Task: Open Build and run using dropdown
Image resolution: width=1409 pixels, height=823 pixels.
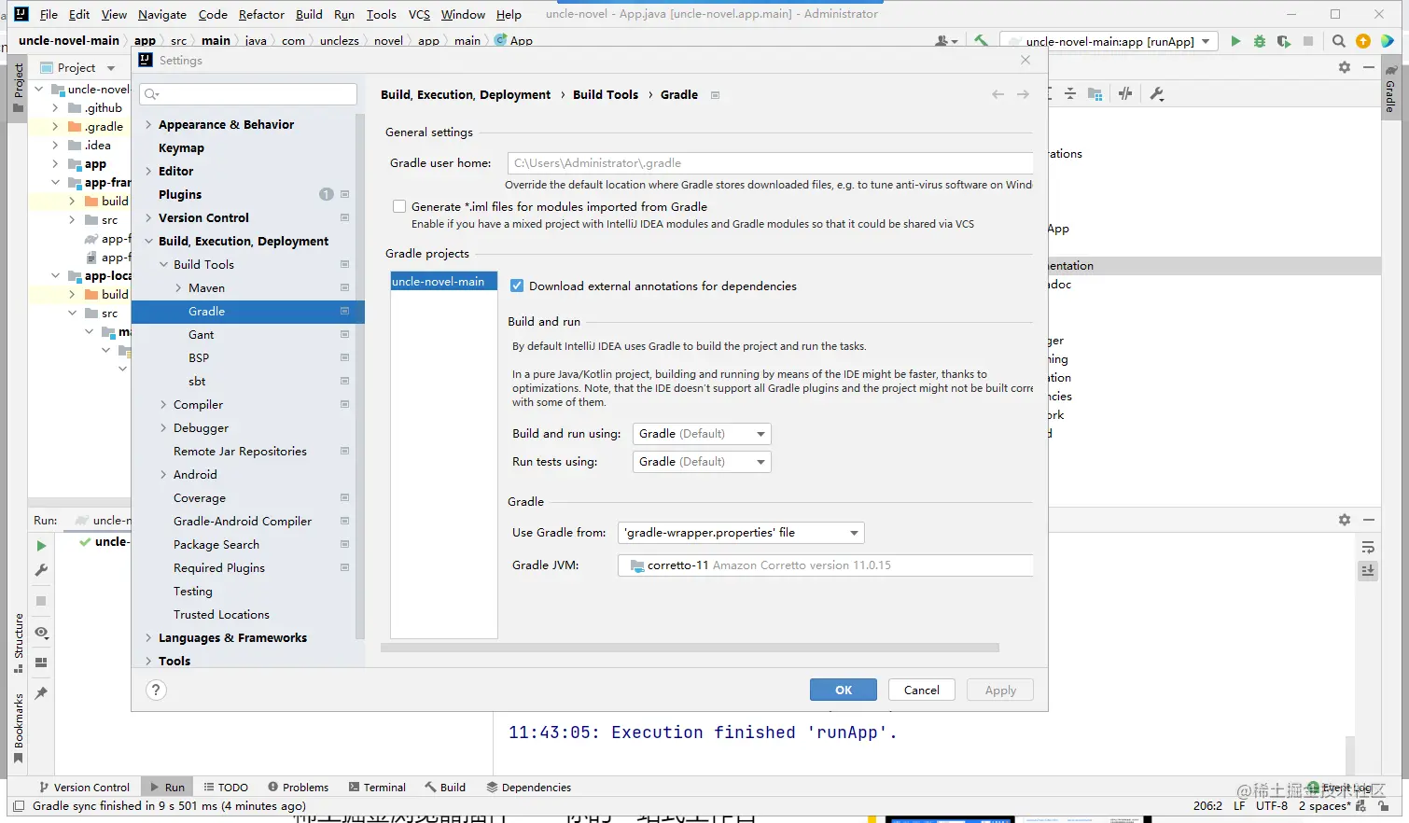Action: pyautogui.click(x=702, y=434)
